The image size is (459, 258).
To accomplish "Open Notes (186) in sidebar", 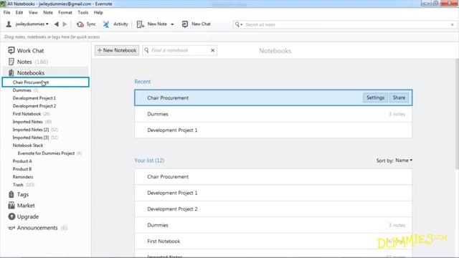I will pyautogui.click(x=28, y=62).
